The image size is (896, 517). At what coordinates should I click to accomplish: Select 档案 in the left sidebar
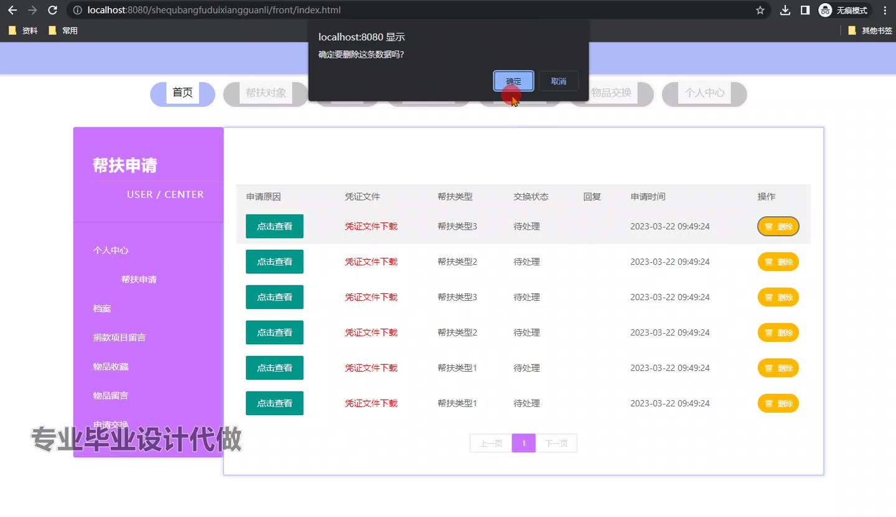[102, 309]
